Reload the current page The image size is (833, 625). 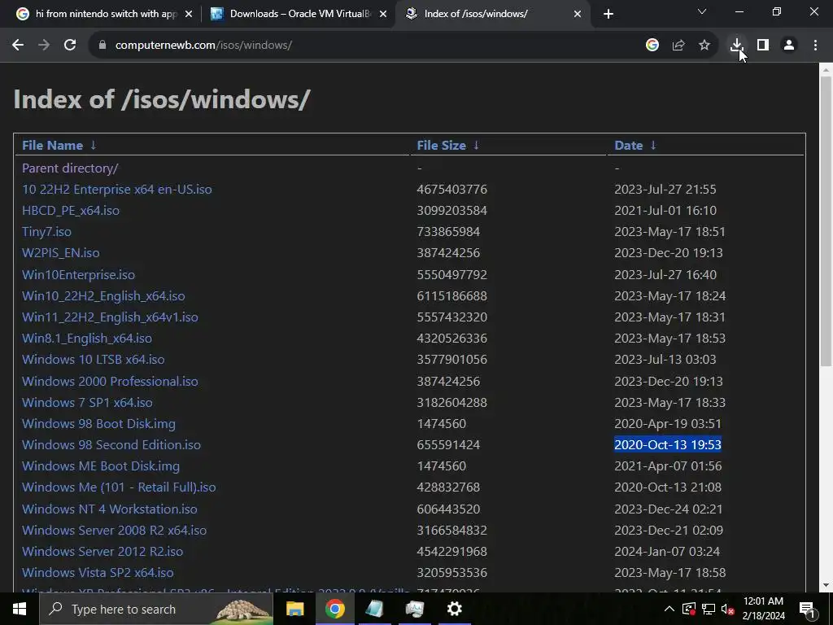[x=70, y=46]
